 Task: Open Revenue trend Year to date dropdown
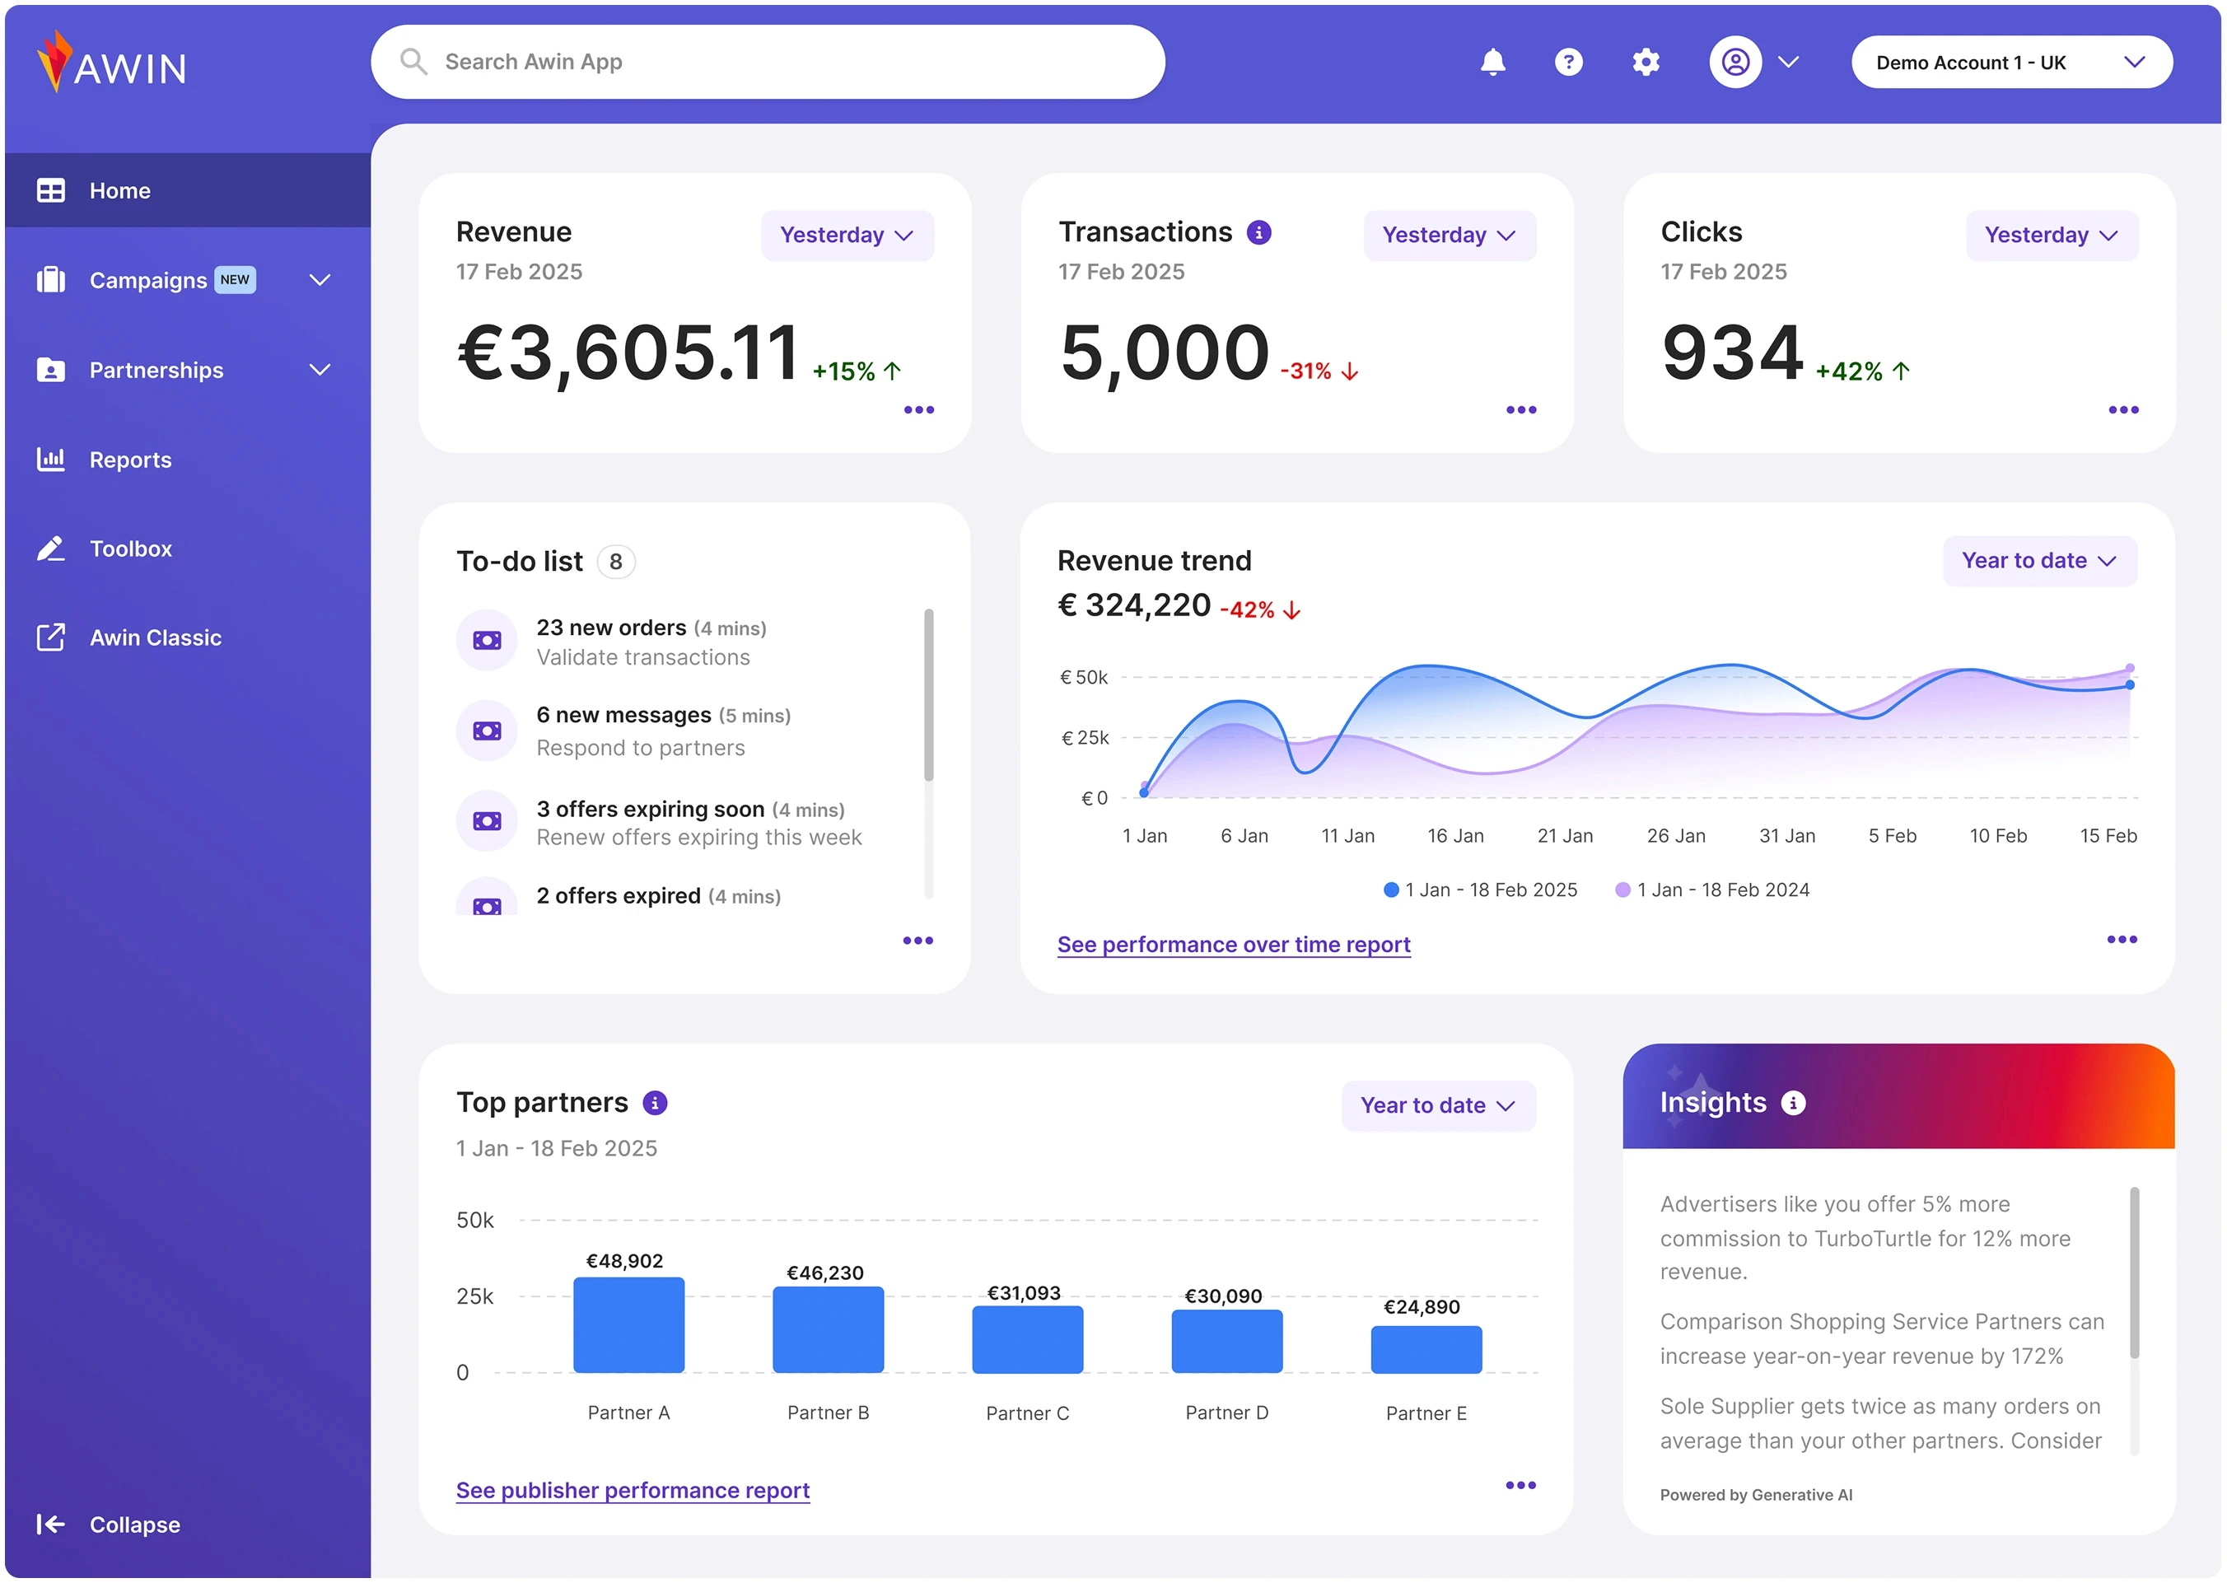point(2039,562)
